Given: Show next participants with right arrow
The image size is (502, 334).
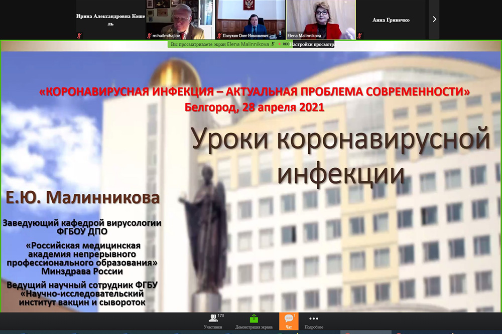Looking at the screenshot, I should tap(434, 20).
